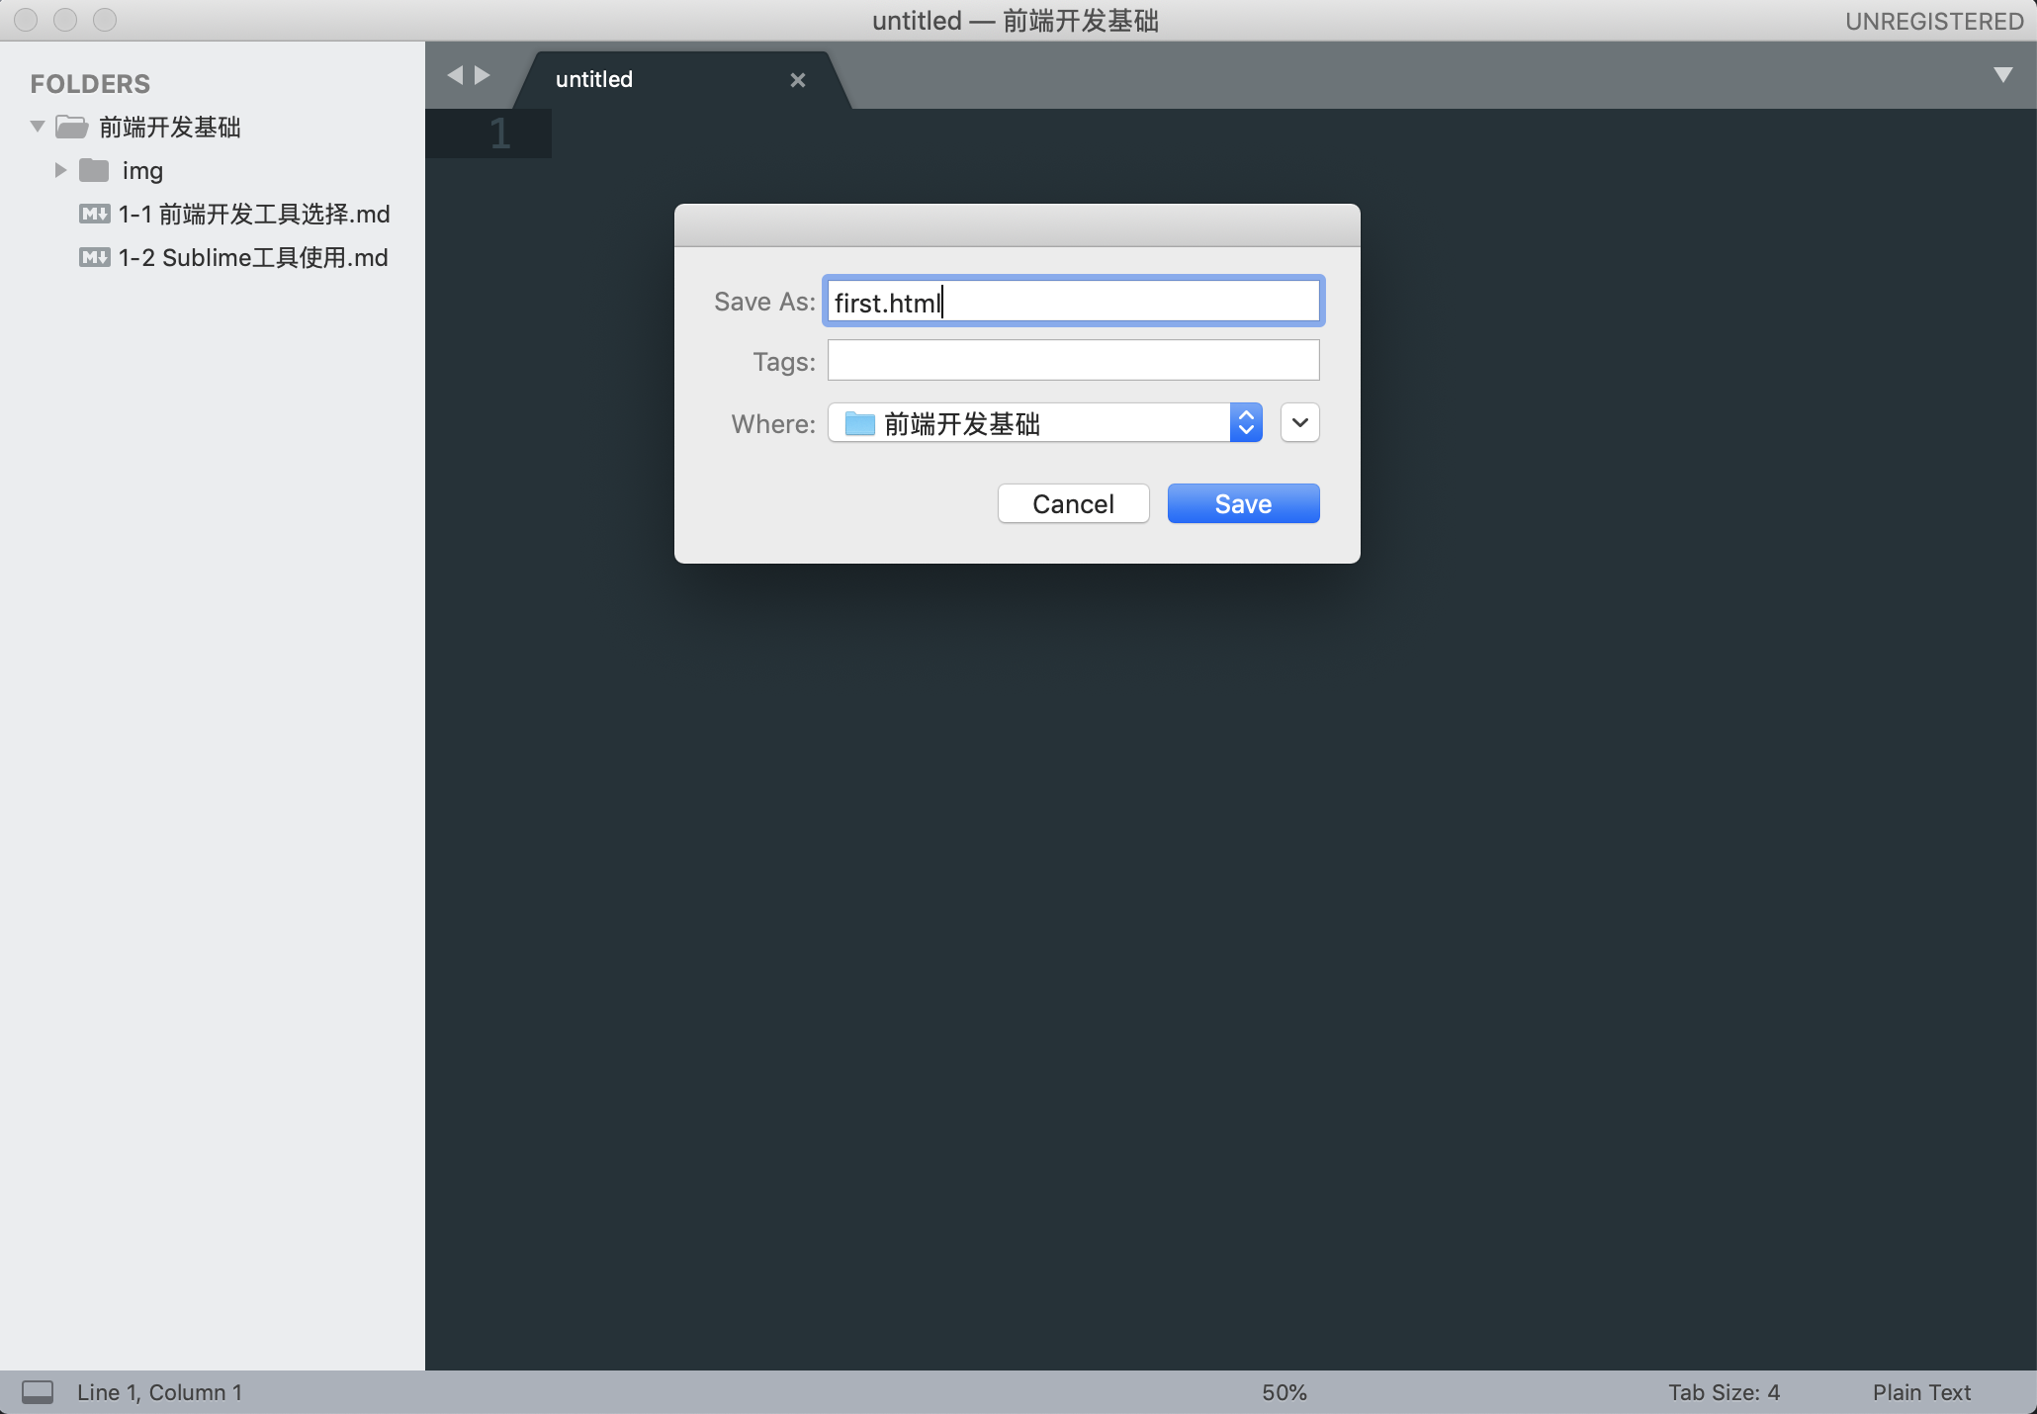
Task: Expand the save dialog with chevron button
Action: pyautogui.click(x=1299, y=423)
